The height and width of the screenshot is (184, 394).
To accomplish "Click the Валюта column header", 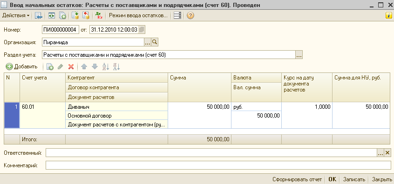I will coord(256,78).
